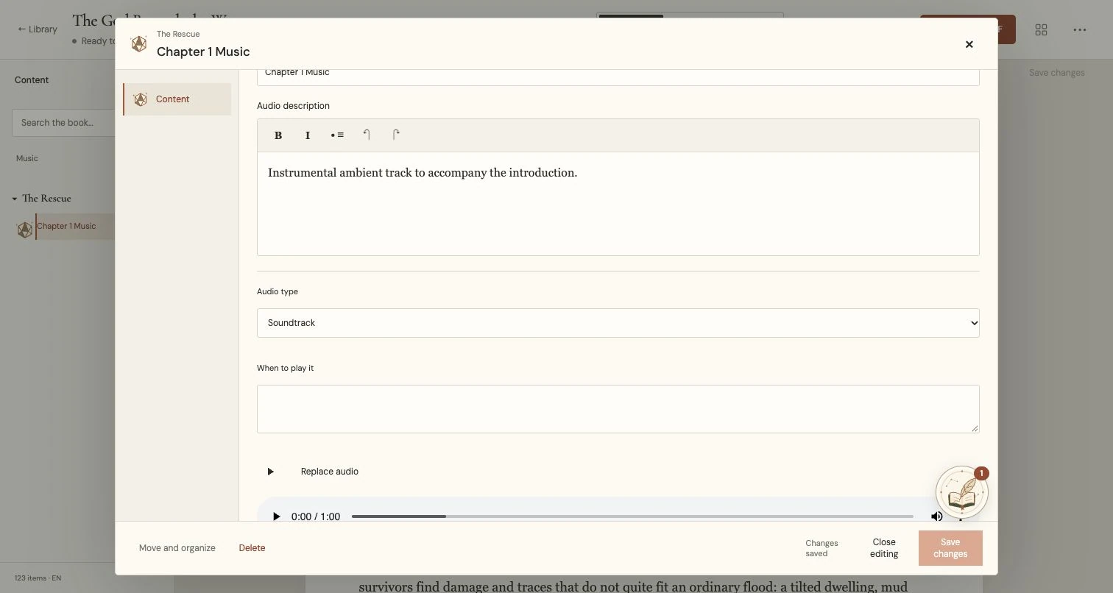
Task: Delete this audio item
Action: [x=252, y=548]
